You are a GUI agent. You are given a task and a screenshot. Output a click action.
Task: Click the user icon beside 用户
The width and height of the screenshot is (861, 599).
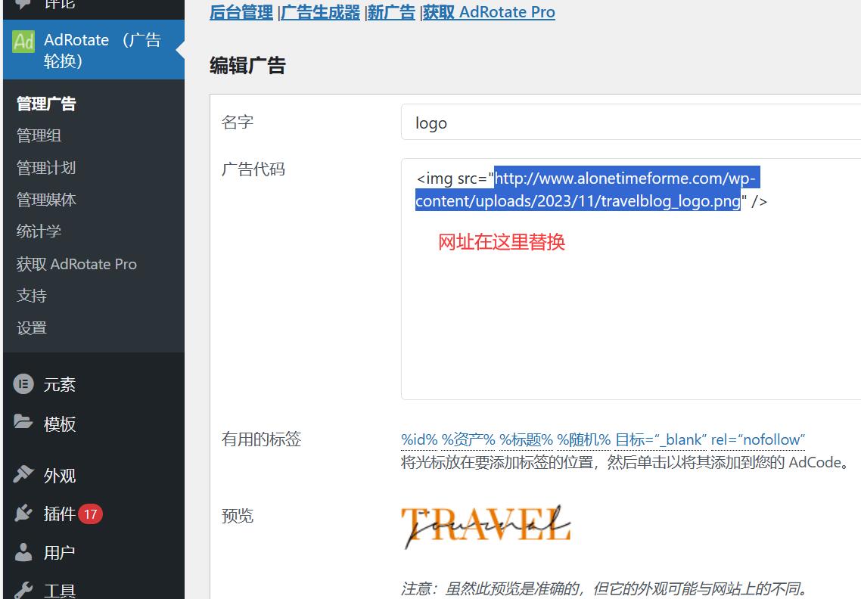click(23, 552)
